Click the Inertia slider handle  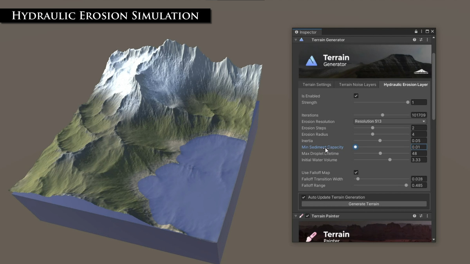tap(380, 140)
